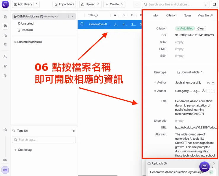Collapse DEMAA's Library chevron
Screen dimensions: 219x176
coord(73,17)
